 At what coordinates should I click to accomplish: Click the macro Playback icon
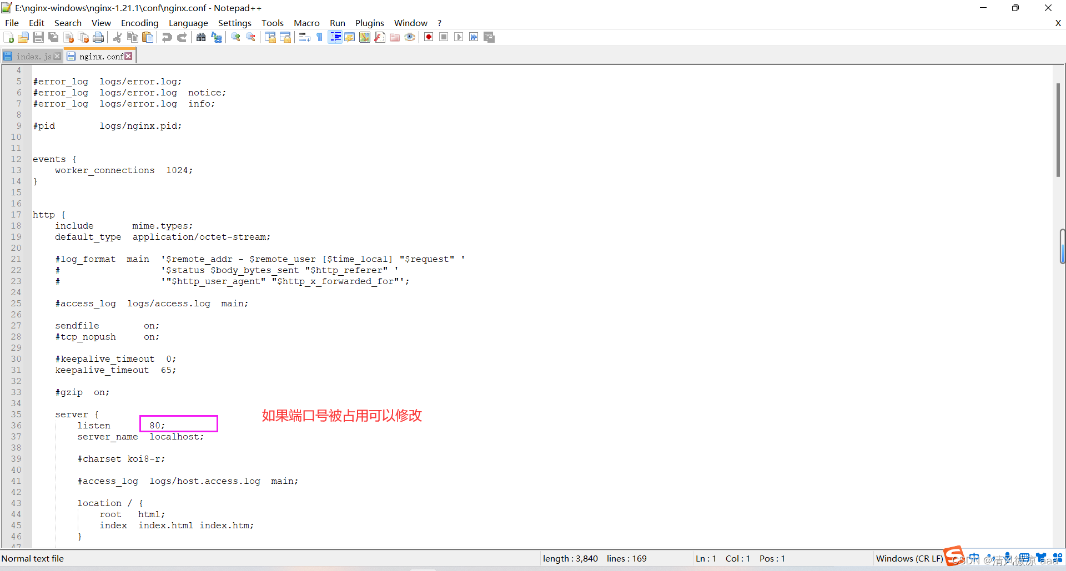click(x=459, y=37)
